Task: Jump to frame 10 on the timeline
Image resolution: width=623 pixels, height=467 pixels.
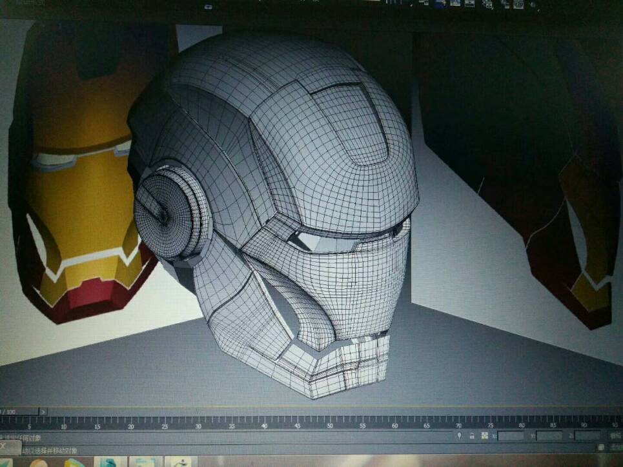Action: [x=63, y=426]
